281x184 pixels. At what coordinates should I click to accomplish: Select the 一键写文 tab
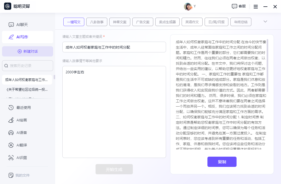pos(74,22)
